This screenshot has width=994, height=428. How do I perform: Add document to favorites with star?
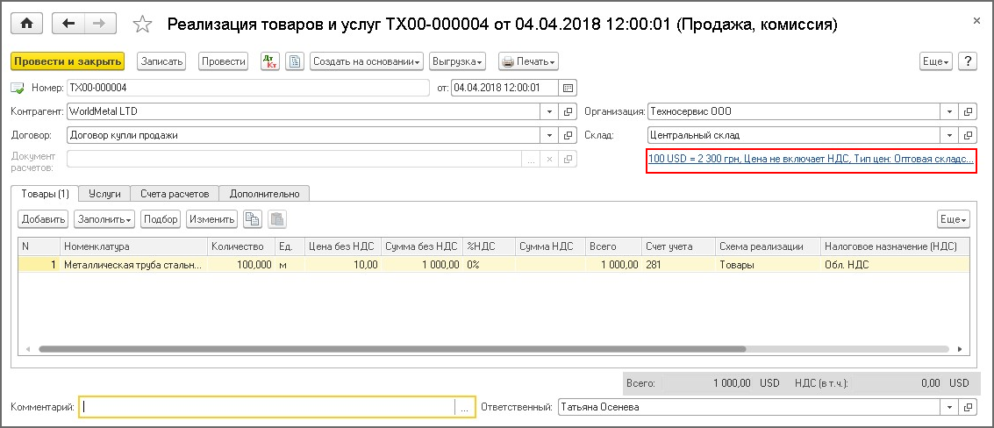(141, 25)
